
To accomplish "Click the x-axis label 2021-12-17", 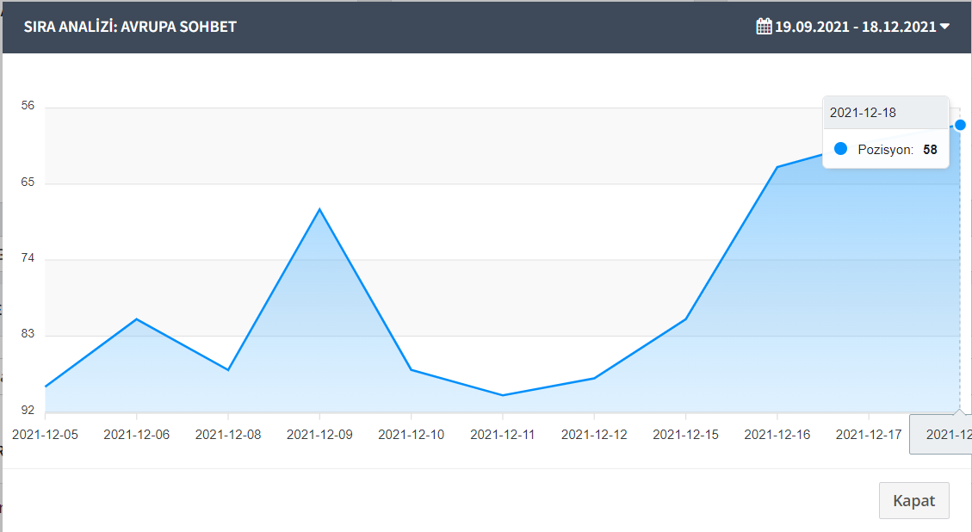I will coord(869,435).
